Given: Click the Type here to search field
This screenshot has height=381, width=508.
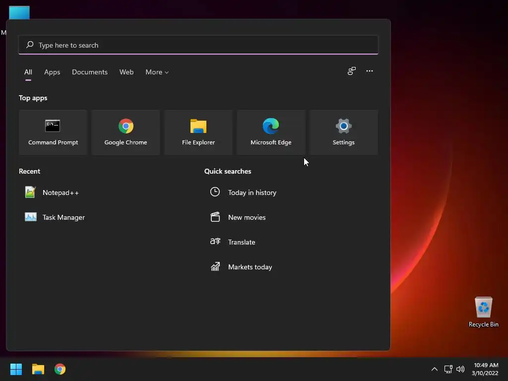Looking at the screenshot, I should (198, 45).
